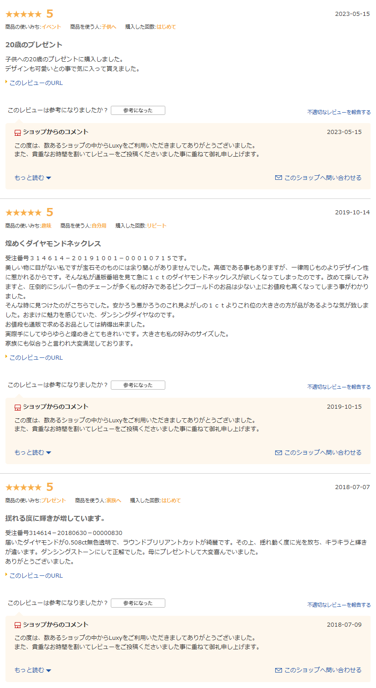Mark 煌めくダイヤモンドネックレス review as 参考になった
Viewport: 376px width, 688px height.
click(x=138, y=385)
